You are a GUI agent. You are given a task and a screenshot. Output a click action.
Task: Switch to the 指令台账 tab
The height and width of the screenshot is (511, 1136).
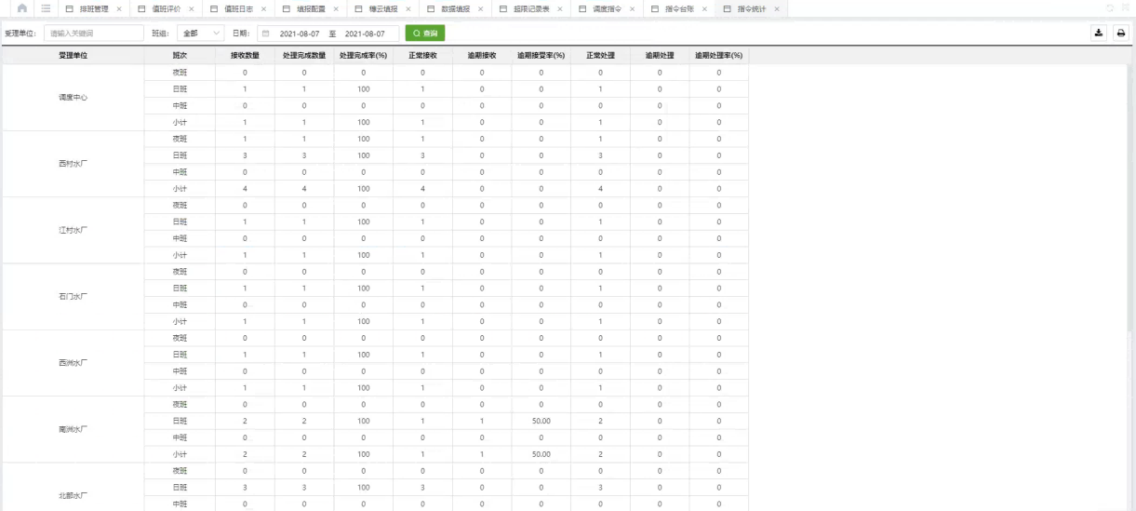[x=679, y=9]
